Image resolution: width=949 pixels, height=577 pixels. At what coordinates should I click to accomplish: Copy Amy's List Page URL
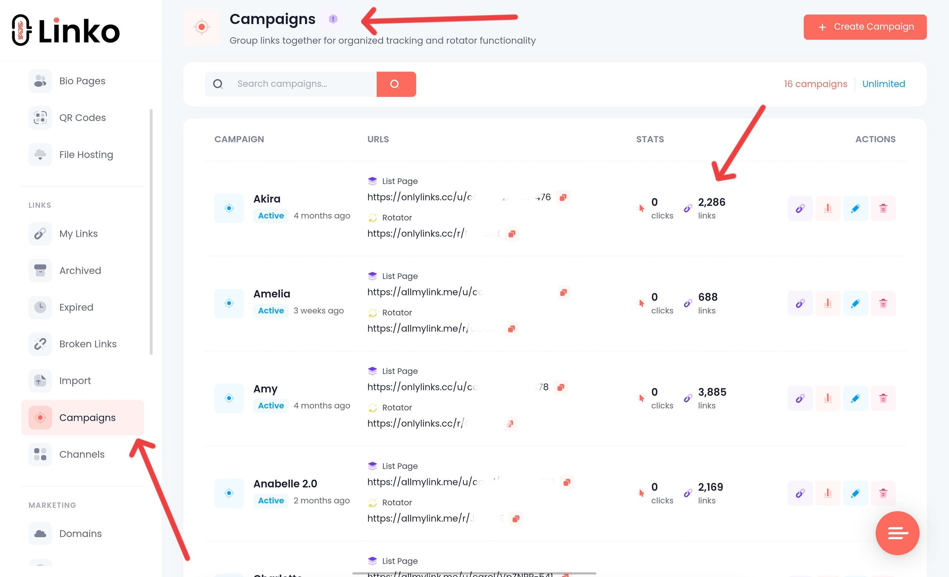pyautogui.click(x=561, y=387)
